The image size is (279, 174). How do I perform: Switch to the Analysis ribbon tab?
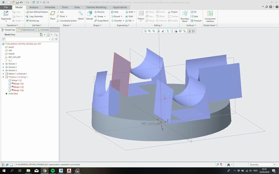click(x=34, y=7)
